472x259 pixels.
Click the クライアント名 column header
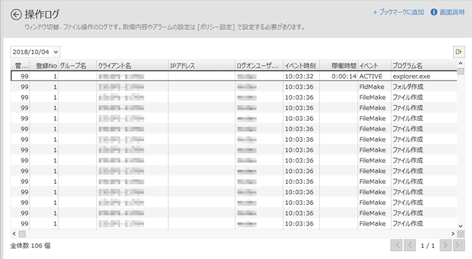(x=132, y=66)
